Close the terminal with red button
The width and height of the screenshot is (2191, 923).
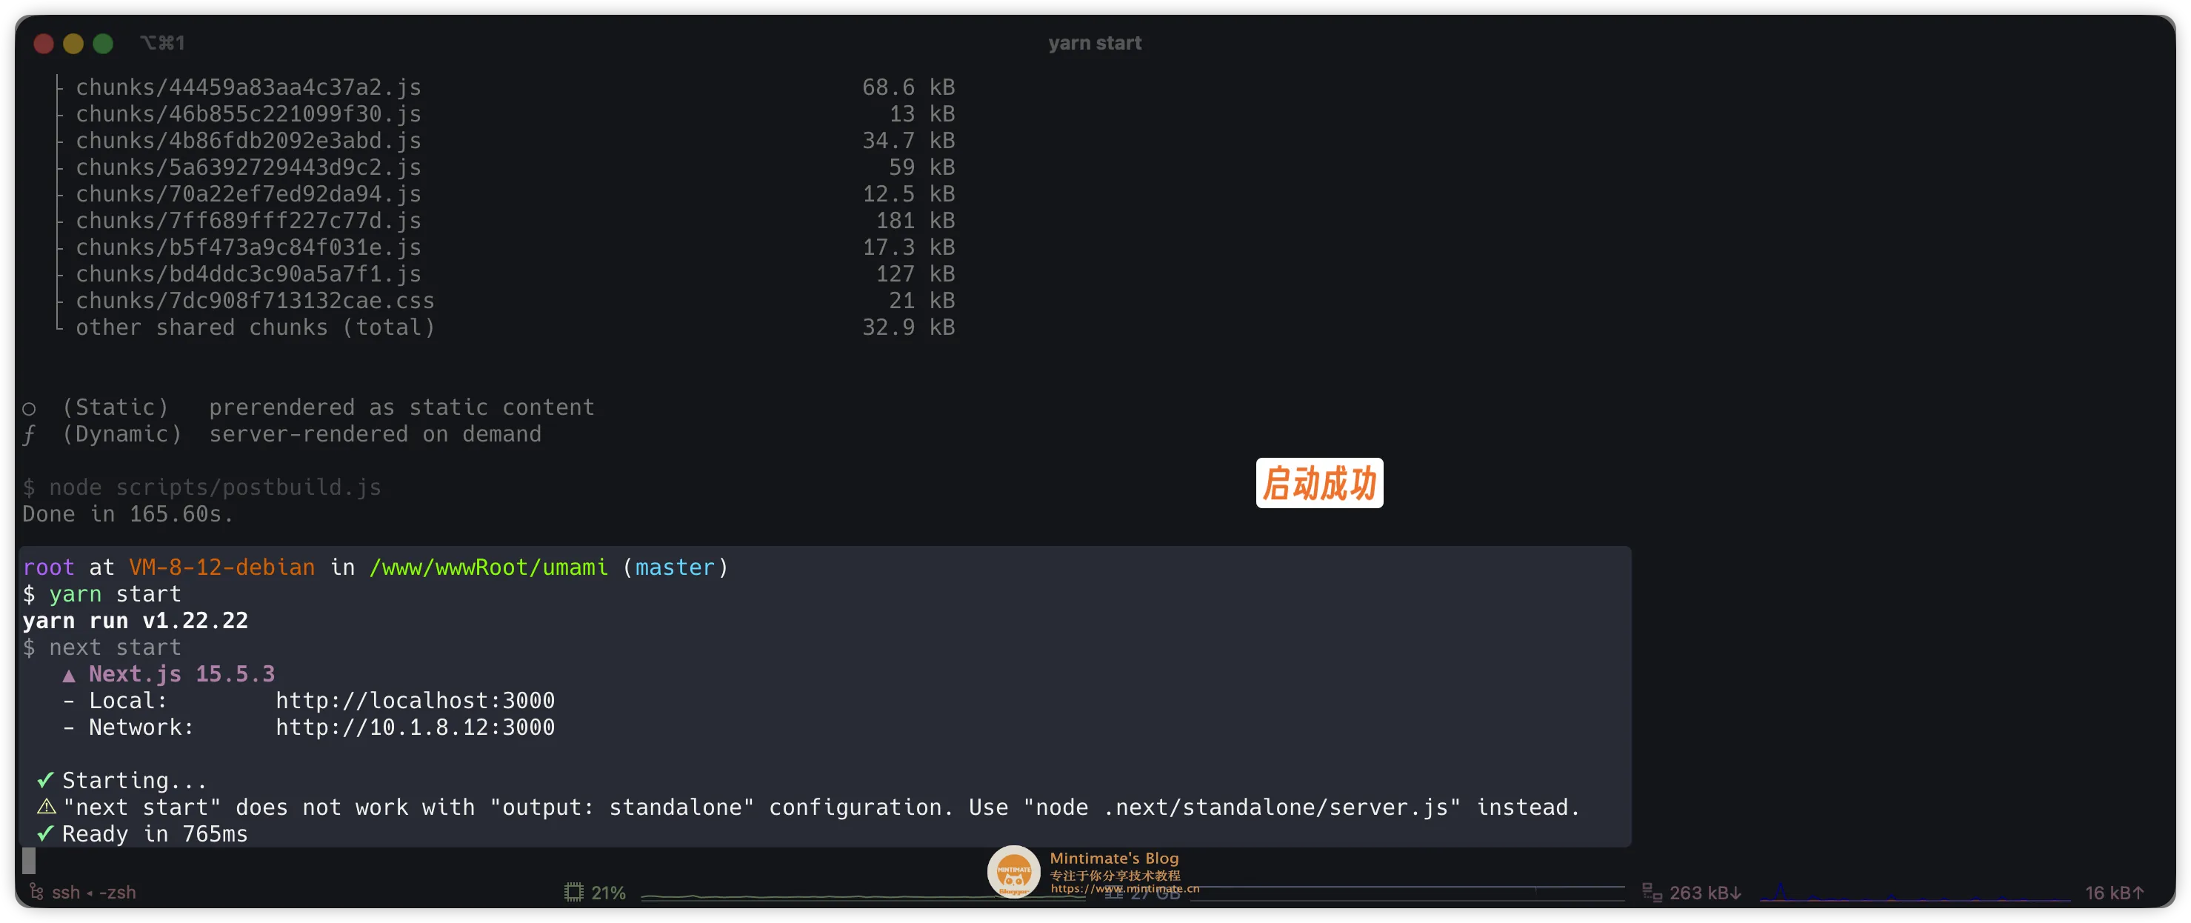[x=44, y=44]
